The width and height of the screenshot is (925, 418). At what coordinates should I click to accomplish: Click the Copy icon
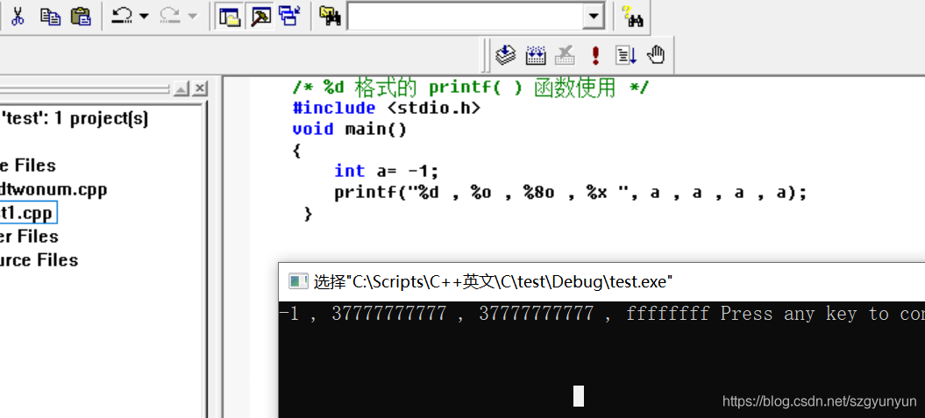(51, 16)
